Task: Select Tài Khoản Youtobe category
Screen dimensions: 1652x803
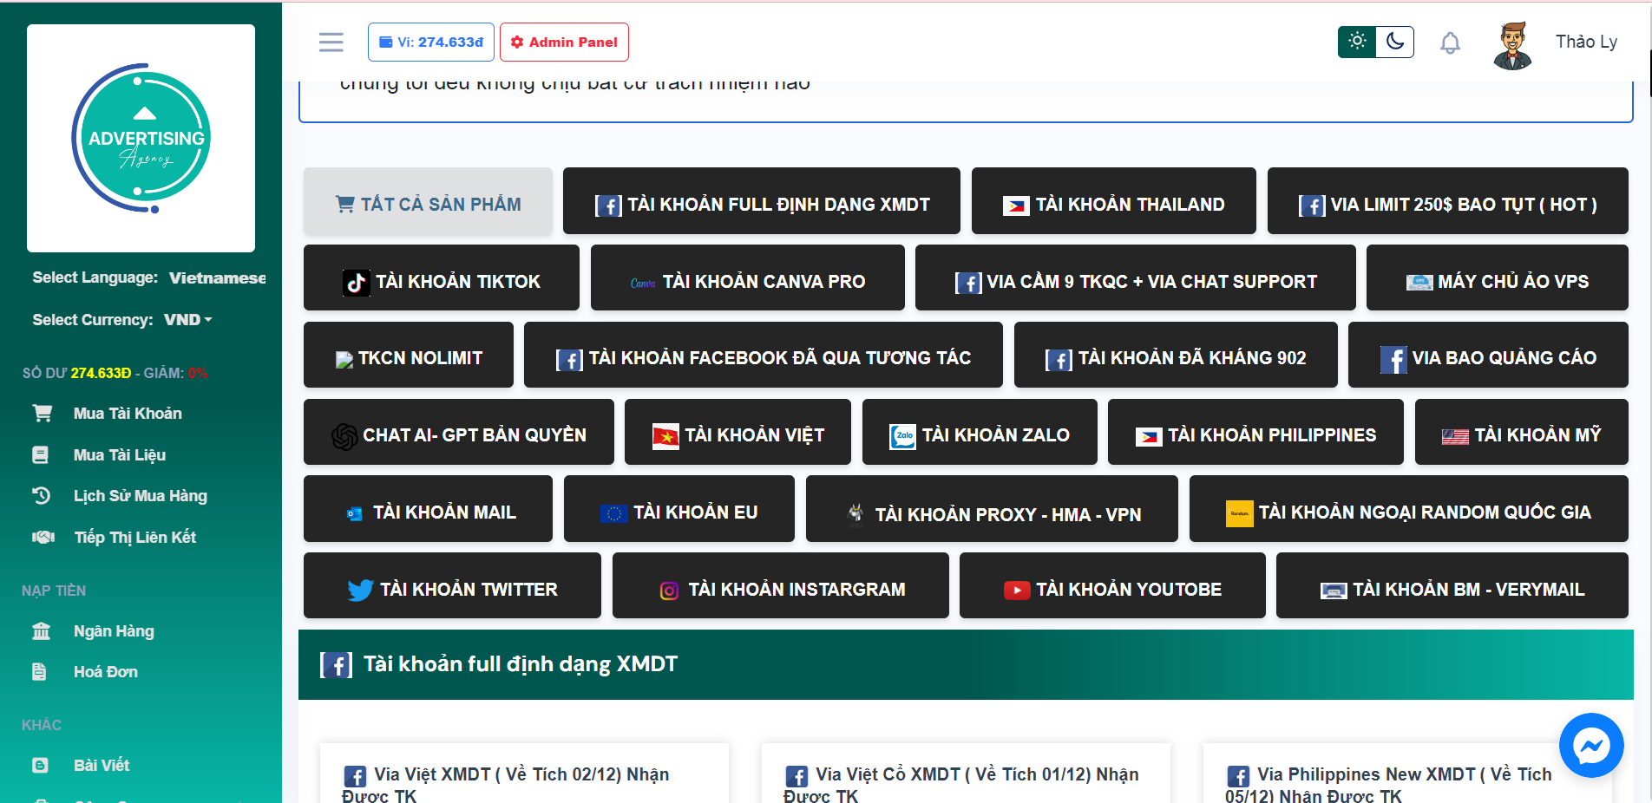Action: click(x=1112, y=585)
